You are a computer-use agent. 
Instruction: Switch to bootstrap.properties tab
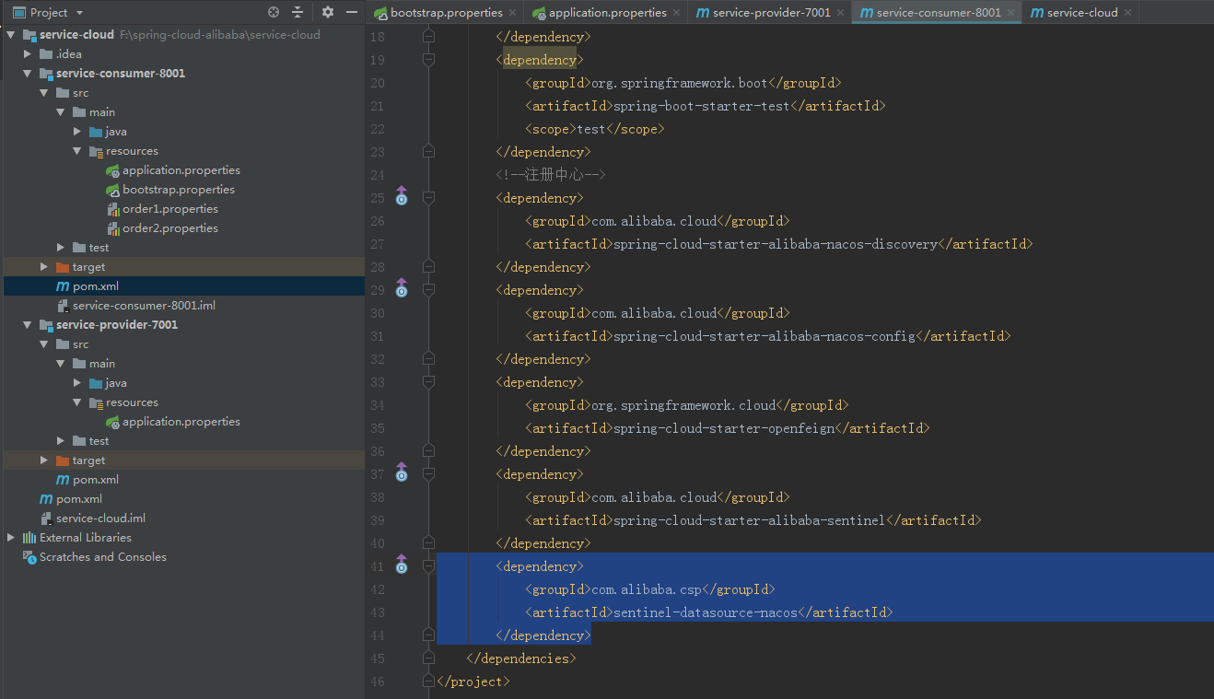446,12
